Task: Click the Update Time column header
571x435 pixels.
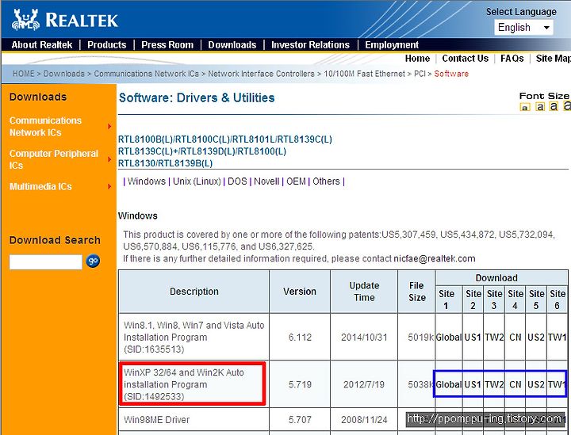Action: (x=364, y=292)
